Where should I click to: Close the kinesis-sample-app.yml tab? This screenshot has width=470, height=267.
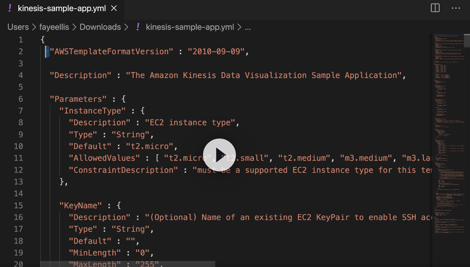tap(114, 8)
